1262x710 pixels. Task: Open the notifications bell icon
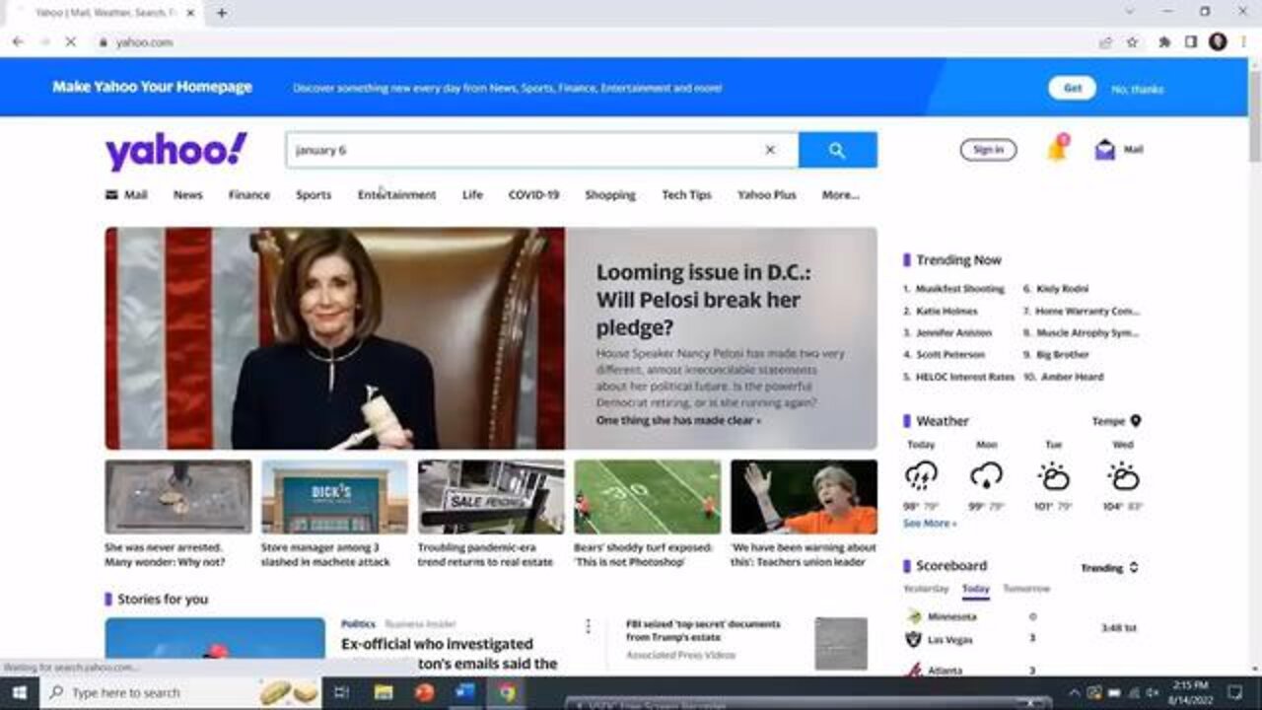pos(1056,150)
